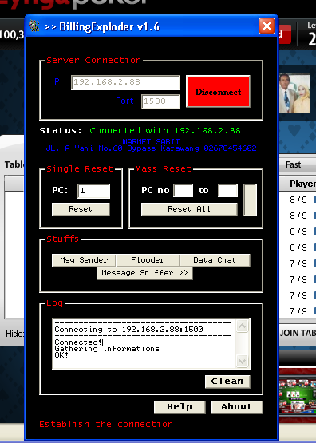Click the Reset button under Single Reset
This screenshot has width=316, height=443.
[x=81, y=209]
